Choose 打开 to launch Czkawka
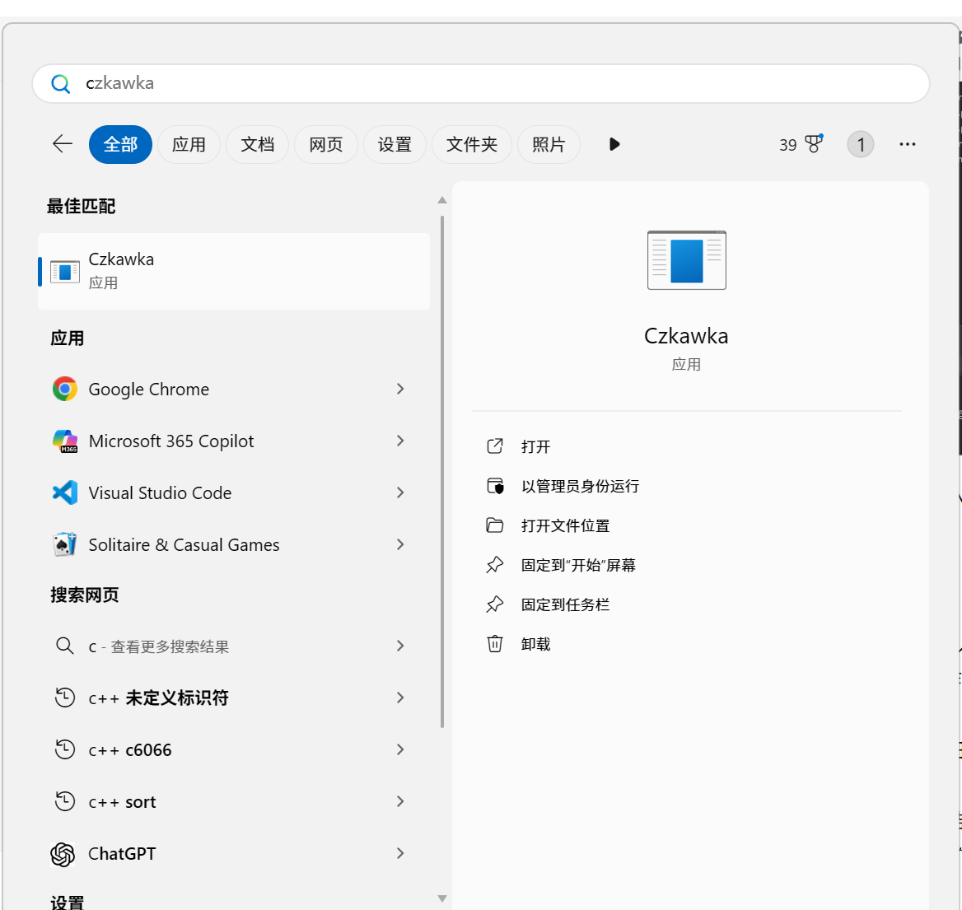962x910 pixels. click(535, 446)
